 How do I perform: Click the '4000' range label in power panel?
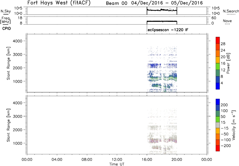coord(18,41)
